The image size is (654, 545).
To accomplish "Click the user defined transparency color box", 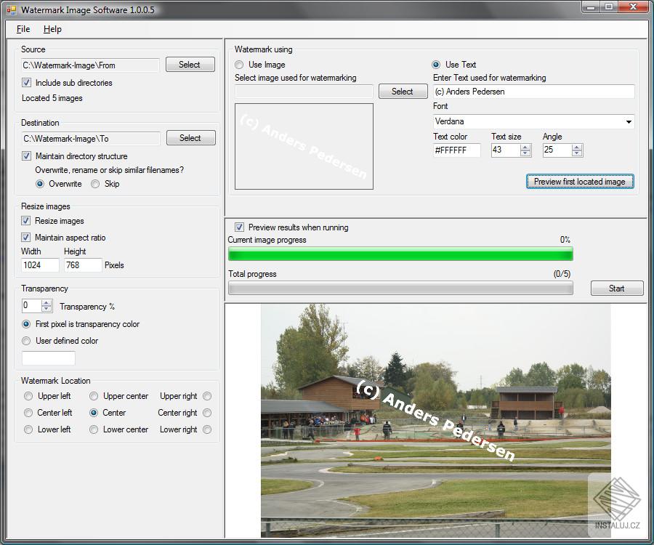I will [x=49, y=358].
